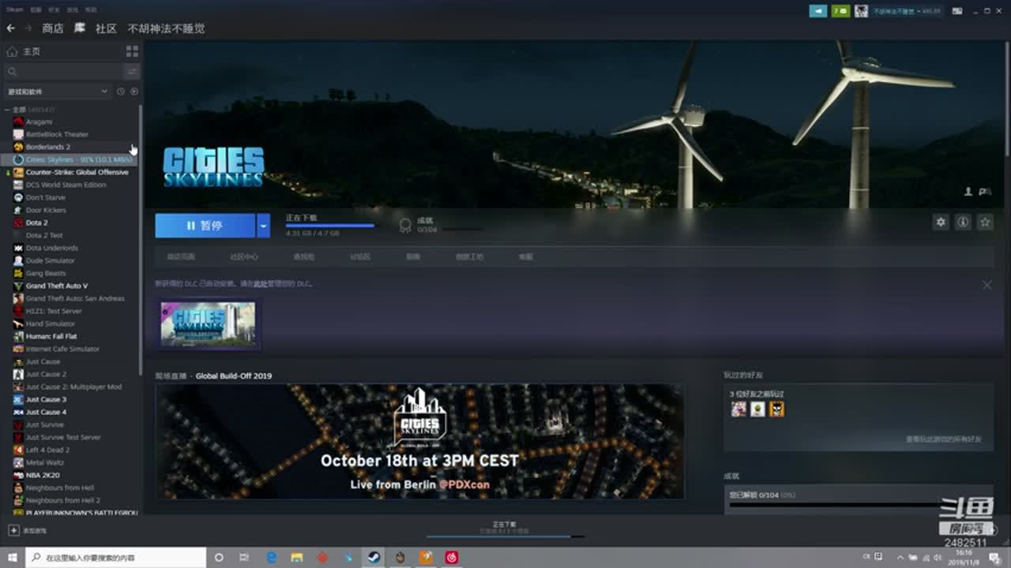
Task: Open the Community tab in header
Action: (x=106, y=28)
